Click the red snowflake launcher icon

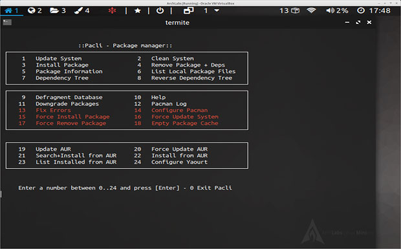tap(112, 10)
